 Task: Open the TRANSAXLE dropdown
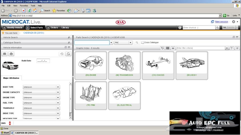click(x=58, y=108)
